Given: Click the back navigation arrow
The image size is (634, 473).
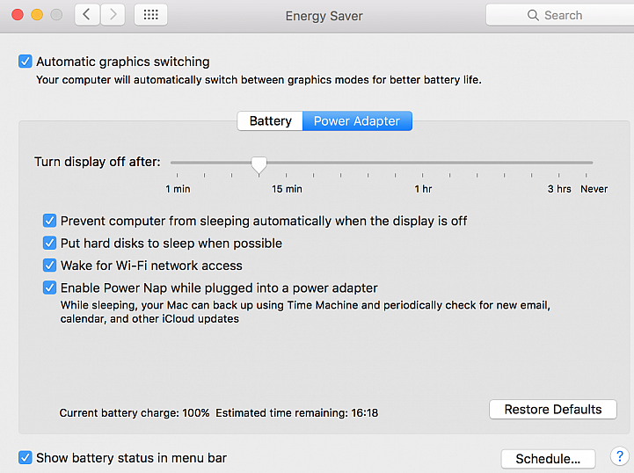Looking at the screenshot, I should point(87,15).
